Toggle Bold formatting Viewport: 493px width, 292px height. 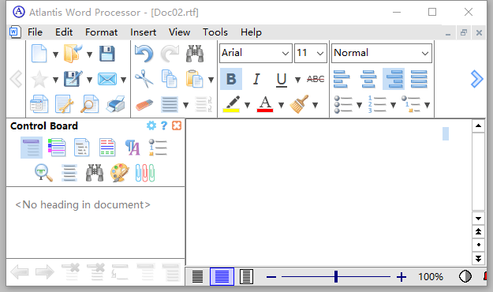[x=231, y=79]
